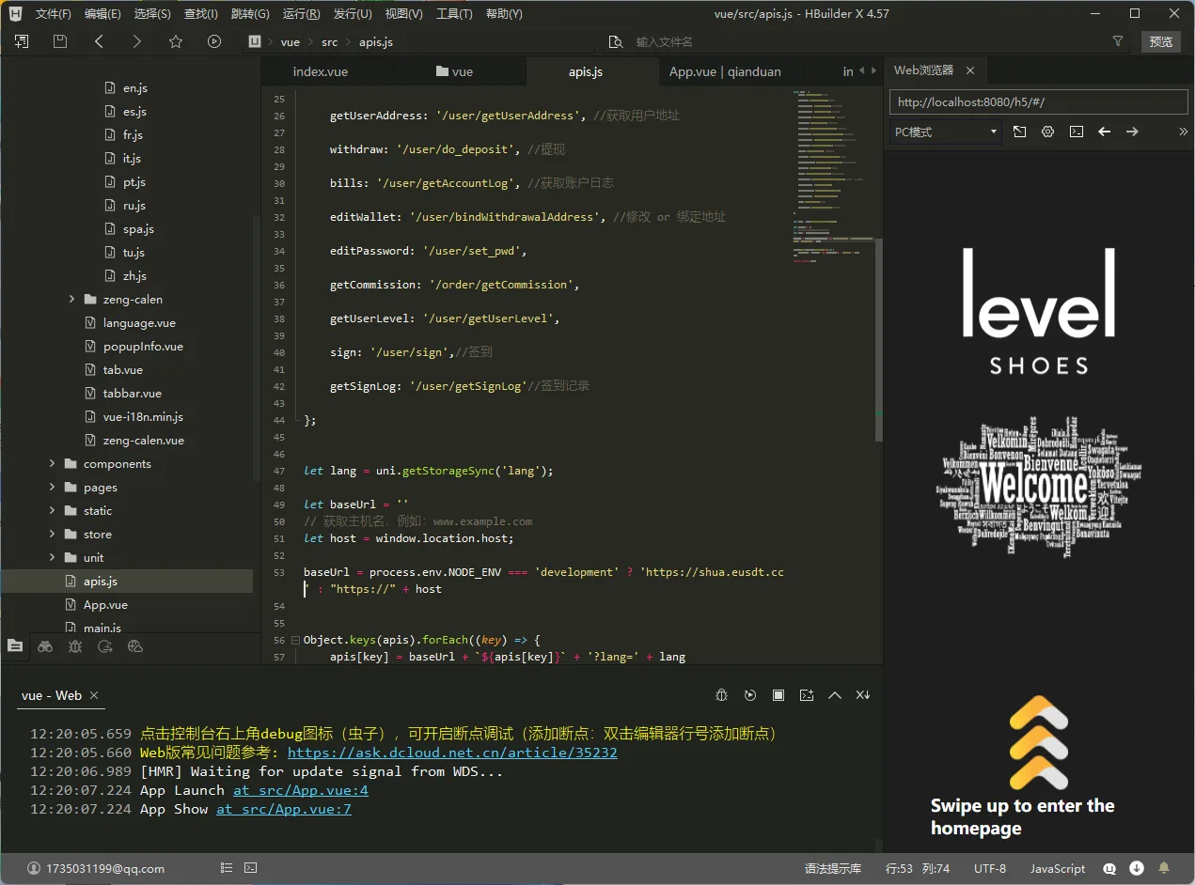Open browser settings gear in Web浏览器 panel
Screen dimensions: 1195x885
[x=1047, y=132]
